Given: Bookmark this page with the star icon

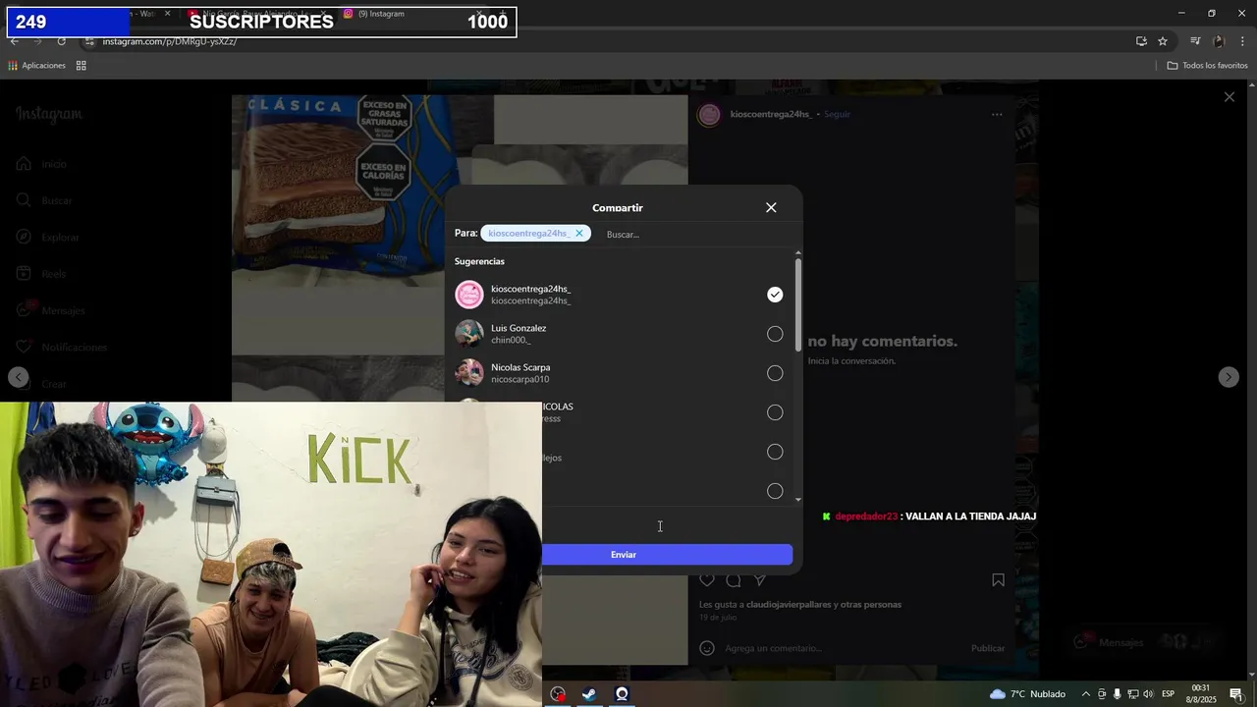Looking at the screenshot, I should (x=1163, y=41).
